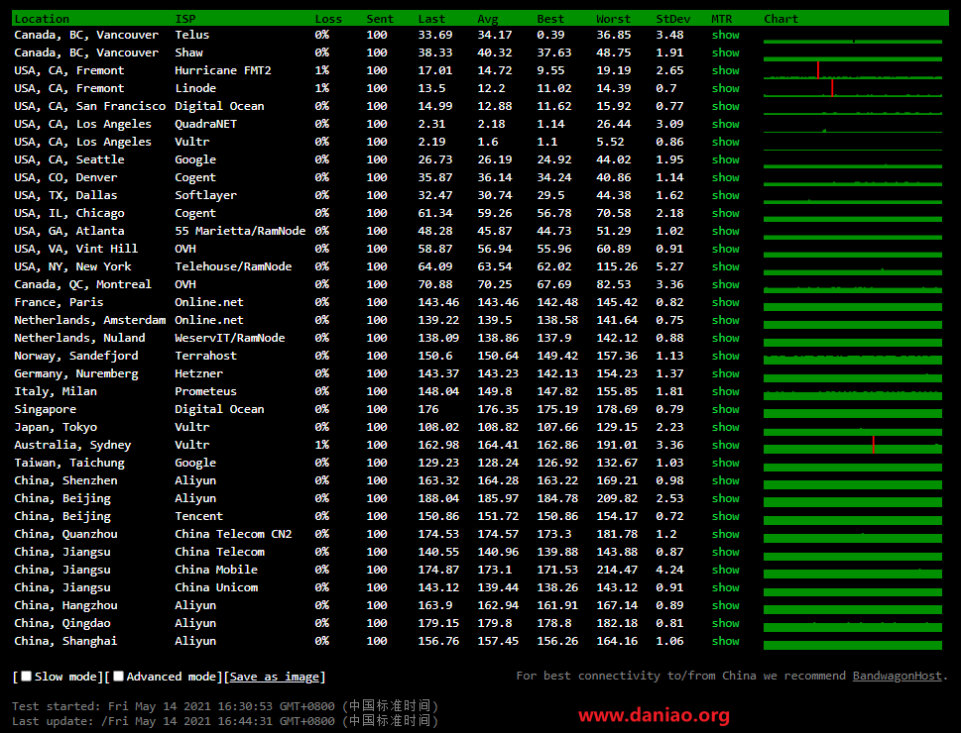The image size is (961, 733).
Task: Show MTR for China Unicom Jiangsu
Action: 726,587
